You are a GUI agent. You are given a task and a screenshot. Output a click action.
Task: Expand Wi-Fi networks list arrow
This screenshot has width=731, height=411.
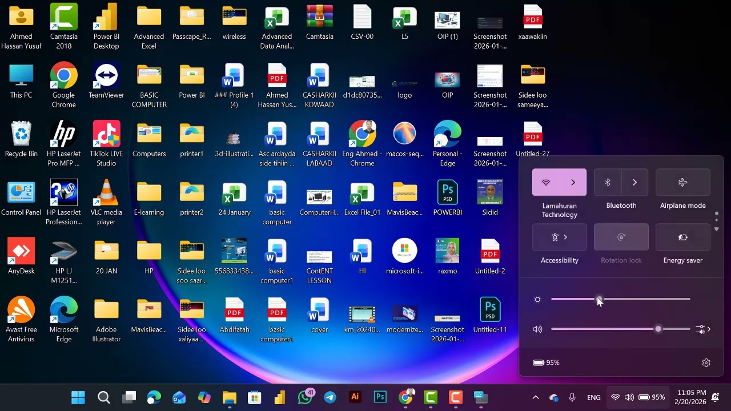[573, 183]
